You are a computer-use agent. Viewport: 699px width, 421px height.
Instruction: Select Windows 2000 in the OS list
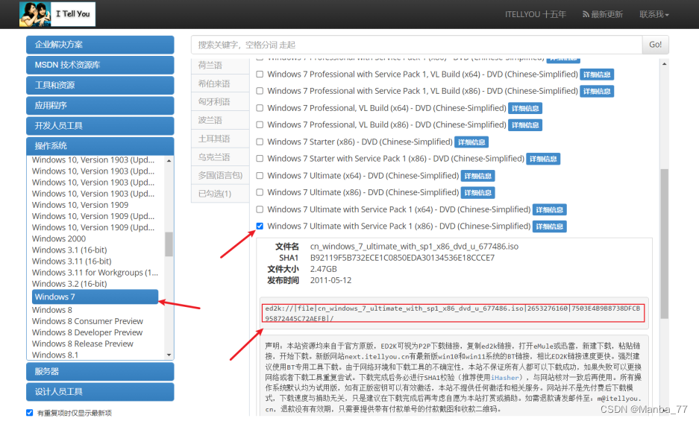59,238
